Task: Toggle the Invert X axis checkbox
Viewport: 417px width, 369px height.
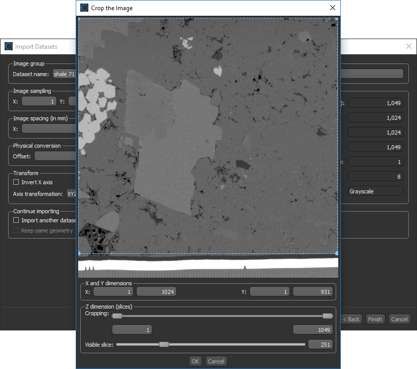Action: coord(16,182)
